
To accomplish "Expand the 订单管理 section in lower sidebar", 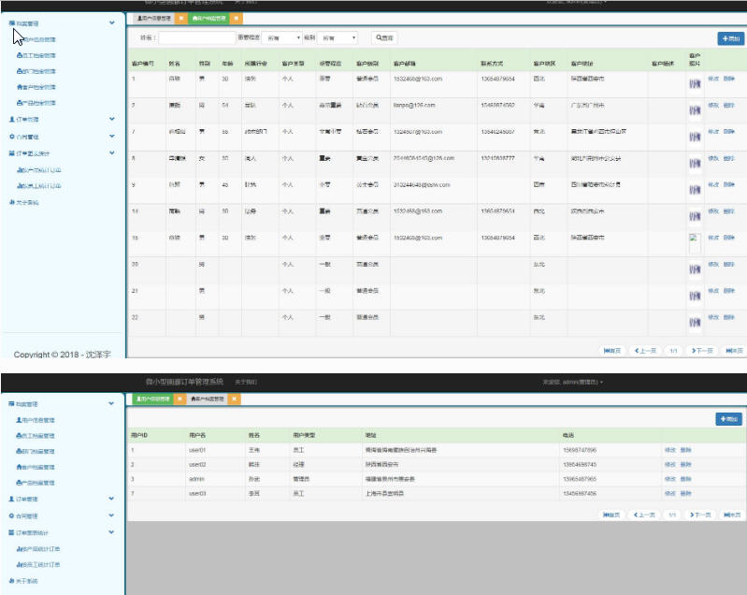I will (x=26, y=500).
